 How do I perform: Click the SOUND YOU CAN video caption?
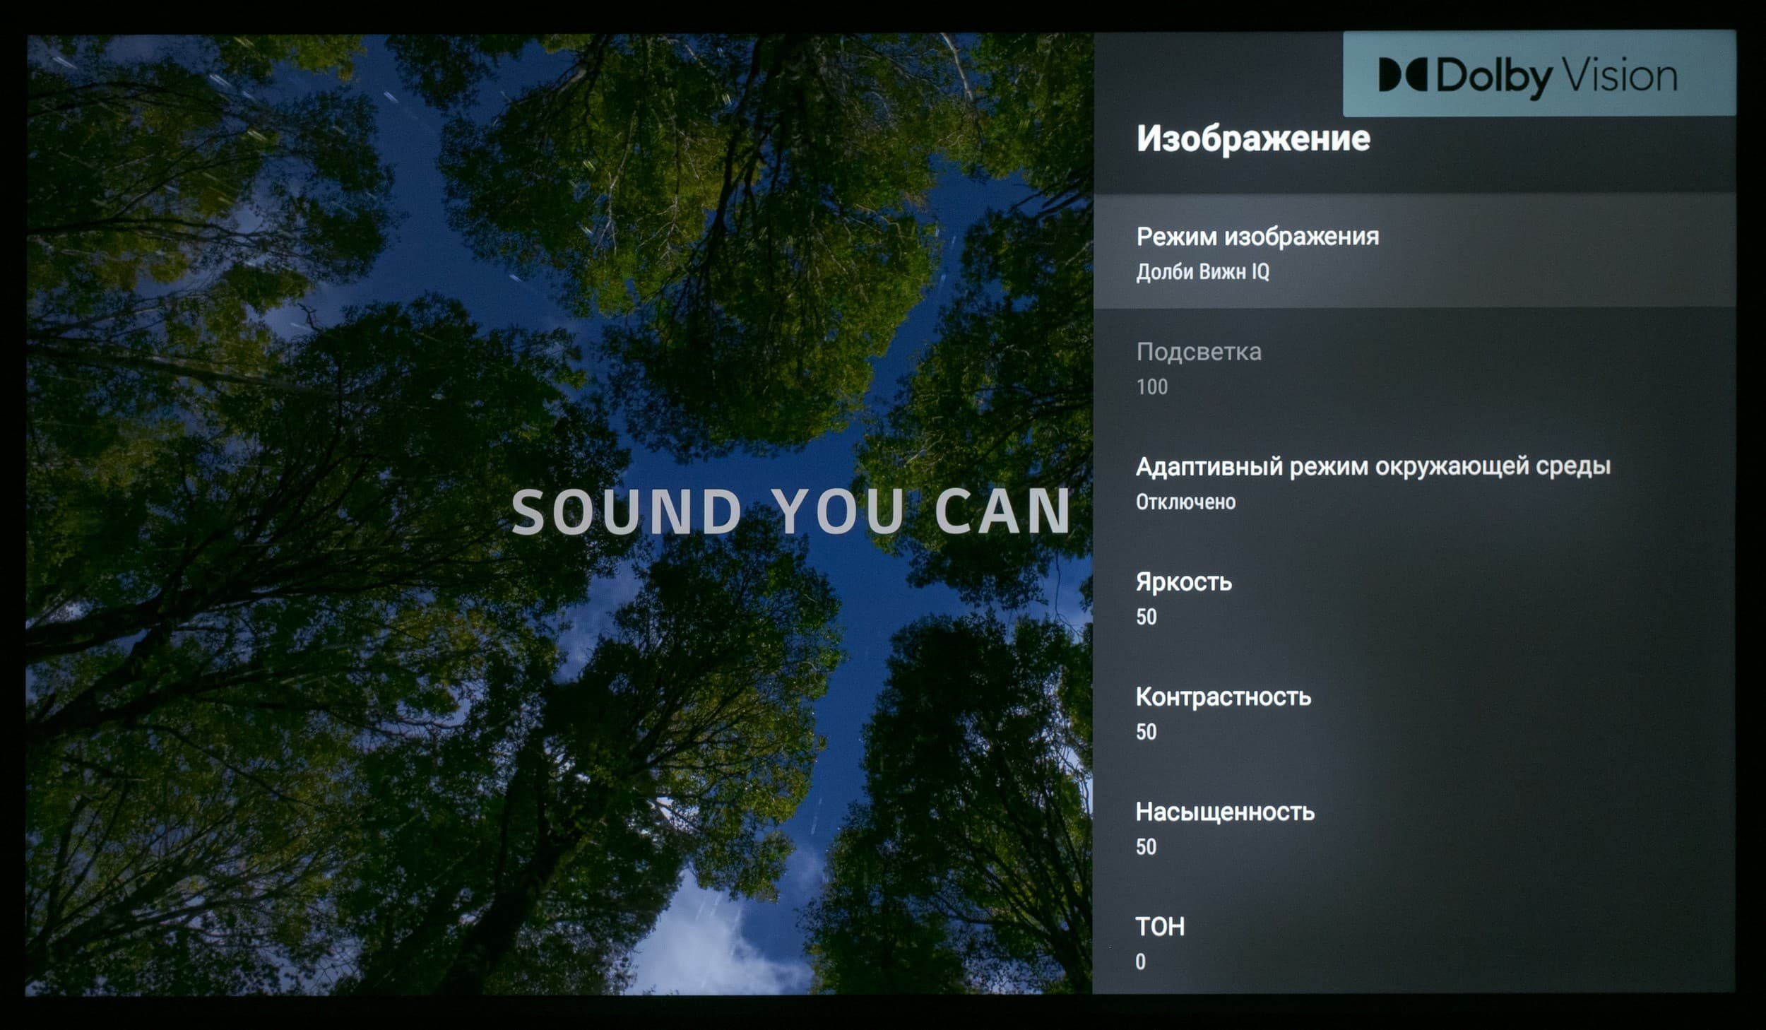point(790,511)
